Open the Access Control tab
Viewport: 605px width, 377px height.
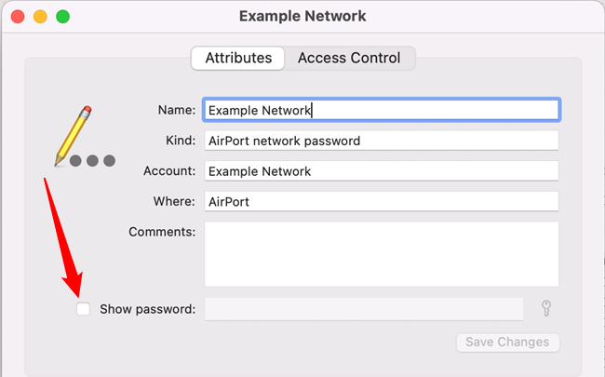(x=348, y=58)
